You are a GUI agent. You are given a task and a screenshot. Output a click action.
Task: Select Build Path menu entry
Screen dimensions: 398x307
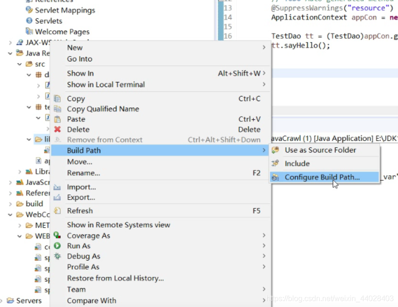pyautogui.click(x=161, y=150)
